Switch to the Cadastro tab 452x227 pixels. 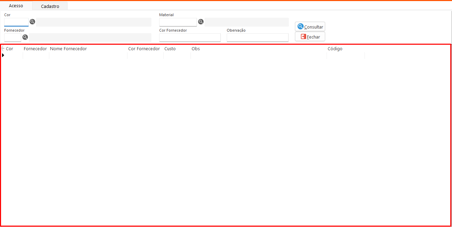click(x=50, y=6)
